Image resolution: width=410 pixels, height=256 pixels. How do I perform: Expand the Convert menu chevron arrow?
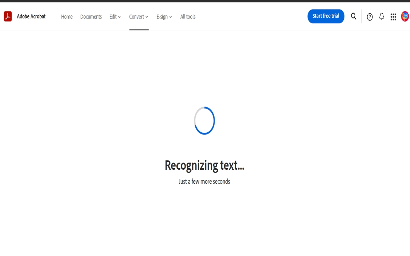point(147,17)
